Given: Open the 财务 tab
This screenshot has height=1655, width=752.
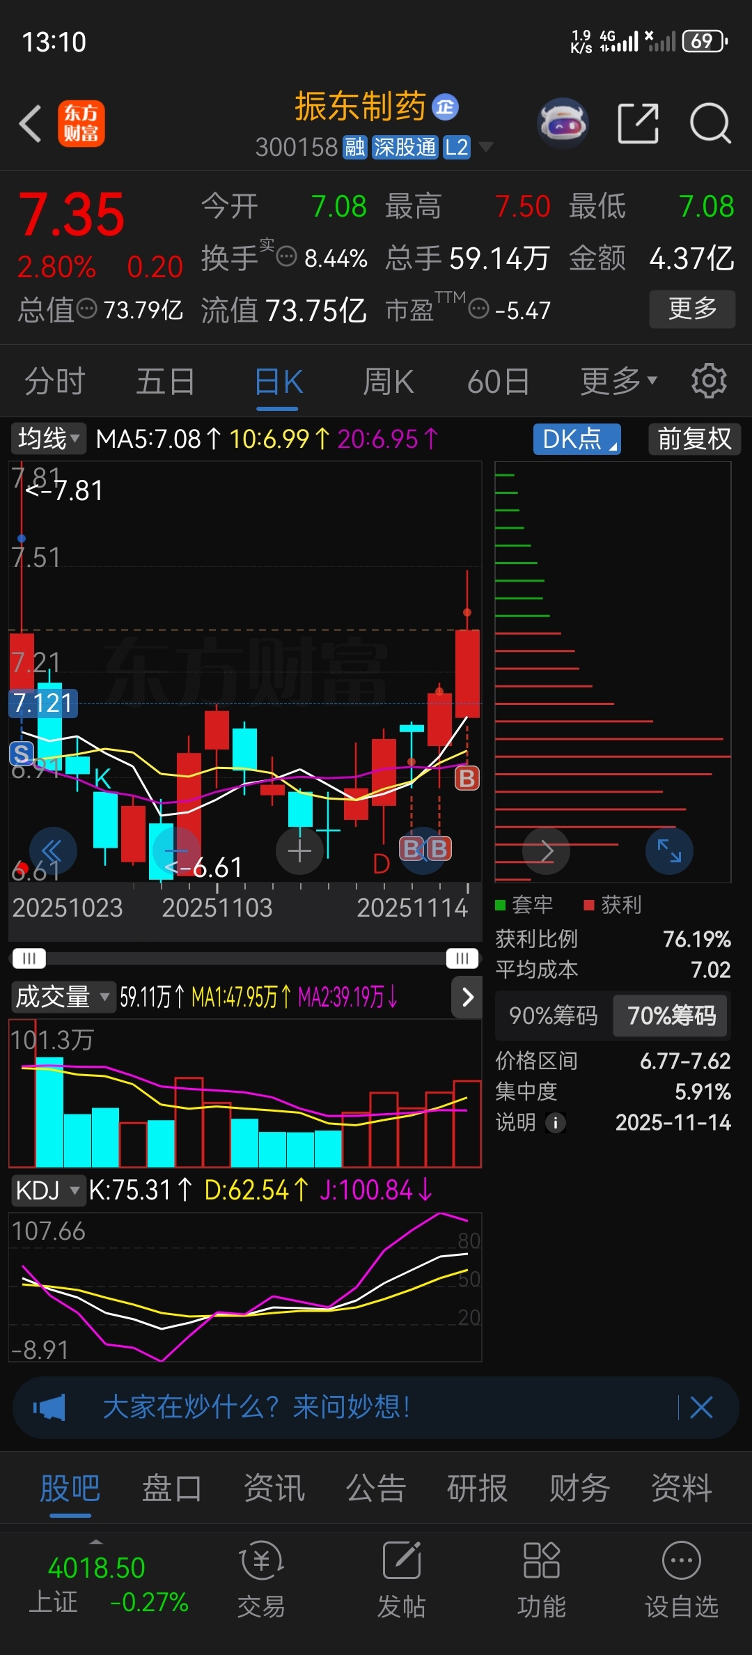Looking at the screenshot, I should (x=579, y=1489).
